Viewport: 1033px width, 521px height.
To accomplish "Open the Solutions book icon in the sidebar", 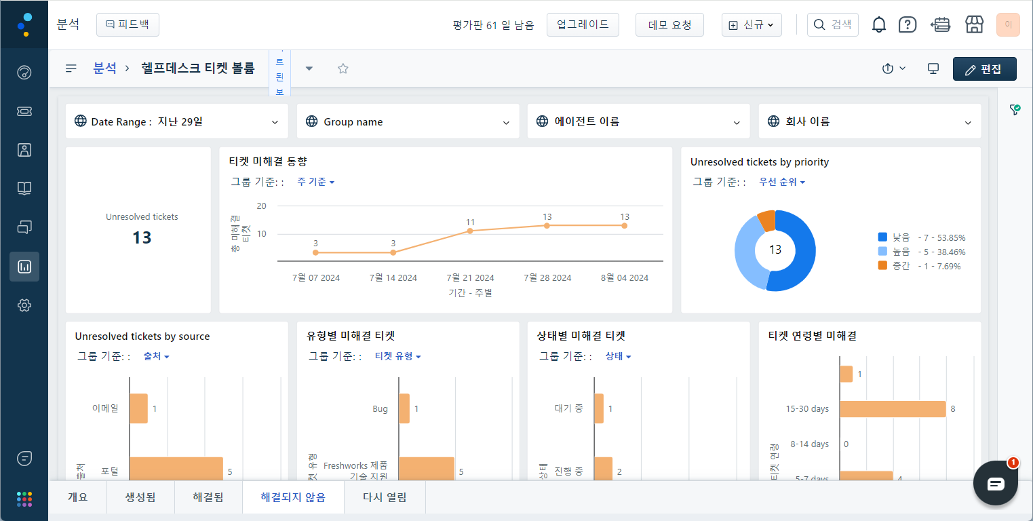I will (x=24, y=189).
